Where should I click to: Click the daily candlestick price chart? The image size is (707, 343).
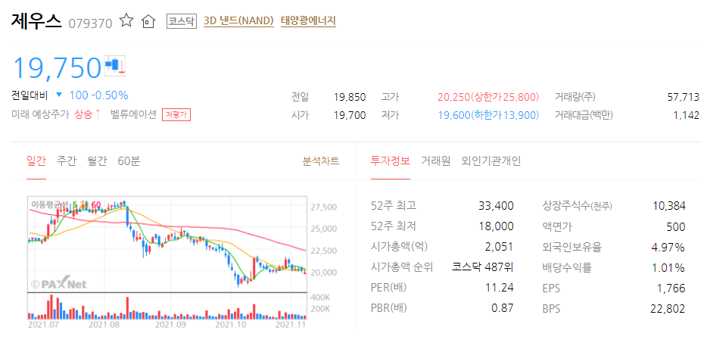(x=167, y=244)
